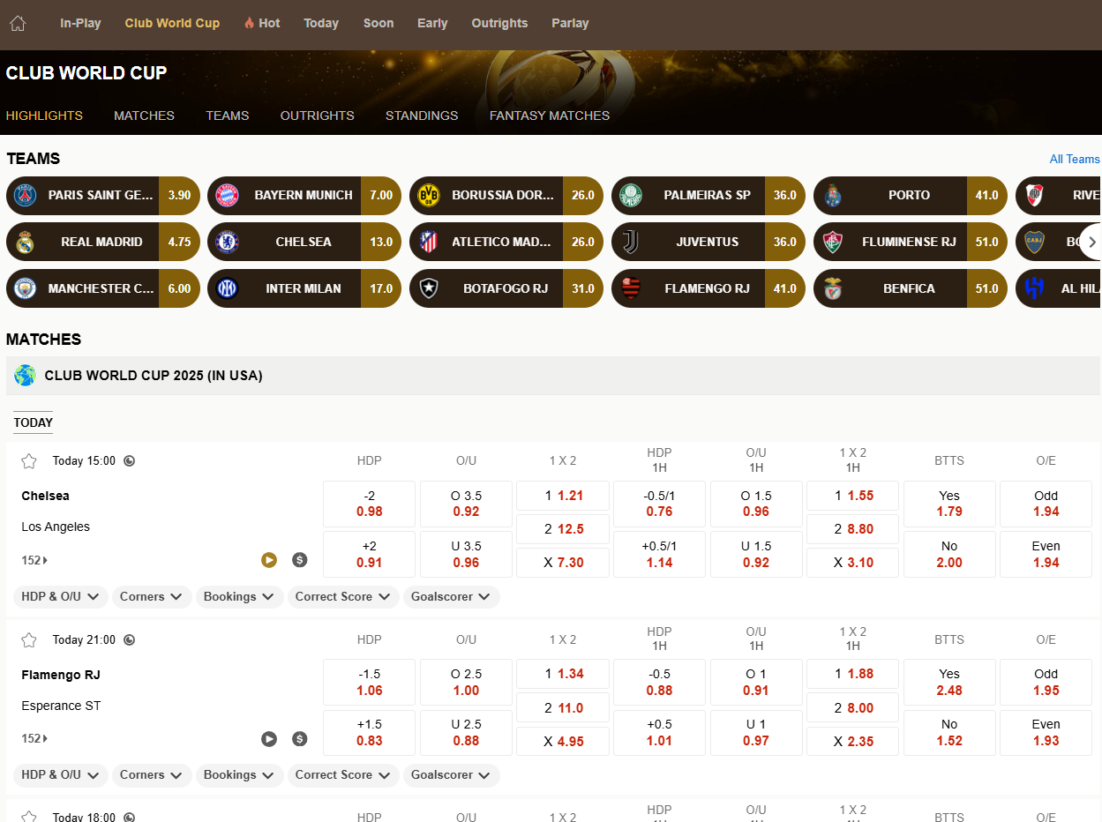This screenshot has height=822, width=1102.
Task: Select Fluminense RJ team crest
Action: 833,242
